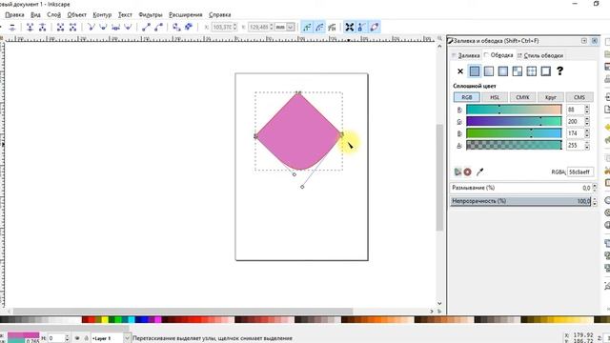Click the break path at nodes icon
610x343 pixels.
[42, 28]
